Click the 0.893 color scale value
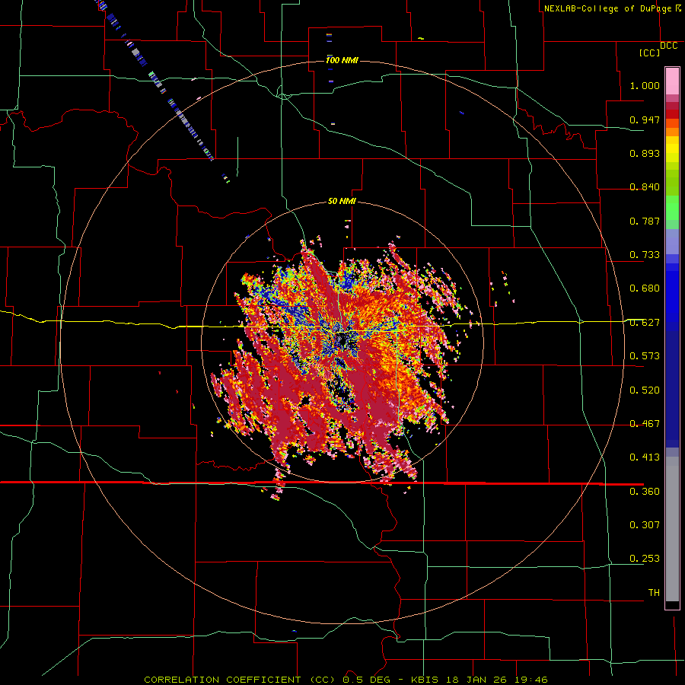Viewport: 685px width, 685px height. [645, 153]
